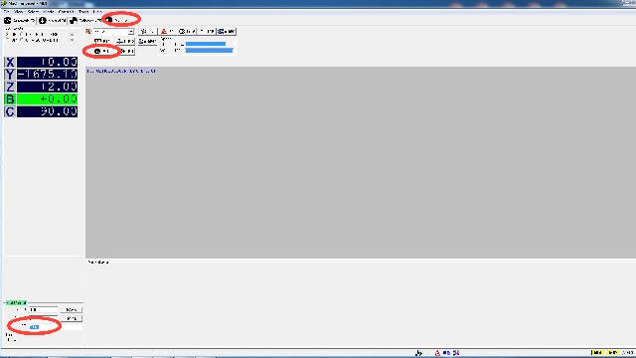Click the first toolbar button with connect icon
Screen dimensions: 636x358
click(20, 20)
